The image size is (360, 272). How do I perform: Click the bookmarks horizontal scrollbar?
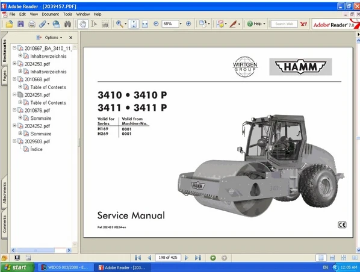35,250
